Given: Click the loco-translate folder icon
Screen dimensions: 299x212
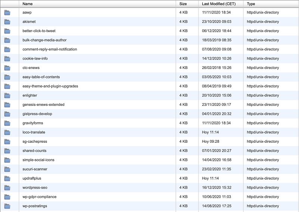Looking at the screenshot, I should pos(7,132).
